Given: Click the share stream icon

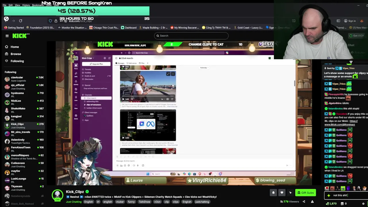Looking at the screenshot, I should tap(304, 202).
